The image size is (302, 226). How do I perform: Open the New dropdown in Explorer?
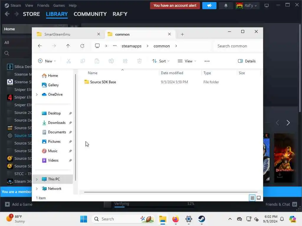pyautogui.click(x=47, y=61)
